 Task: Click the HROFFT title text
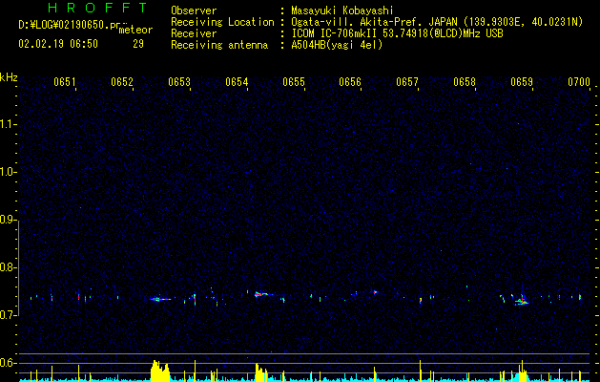[97, 8]
